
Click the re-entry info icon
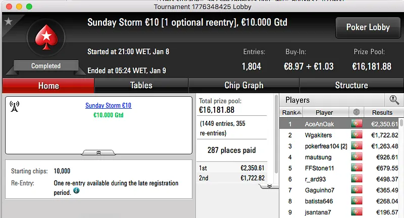76,191
